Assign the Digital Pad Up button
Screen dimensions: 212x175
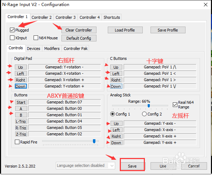(x=21, y=67)
